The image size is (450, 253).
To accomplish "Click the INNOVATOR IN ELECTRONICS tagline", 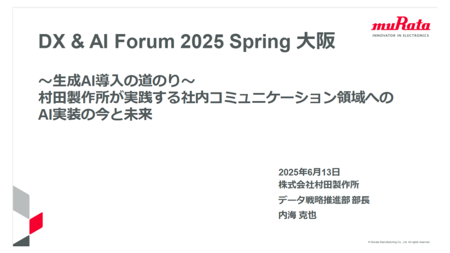I will click(400, 36).
